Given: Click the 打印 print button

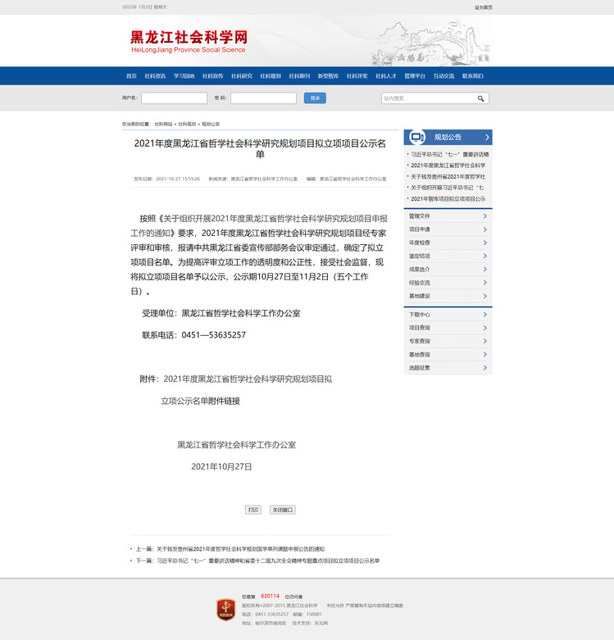Looking at the screenshot, I should coord(253,510).
